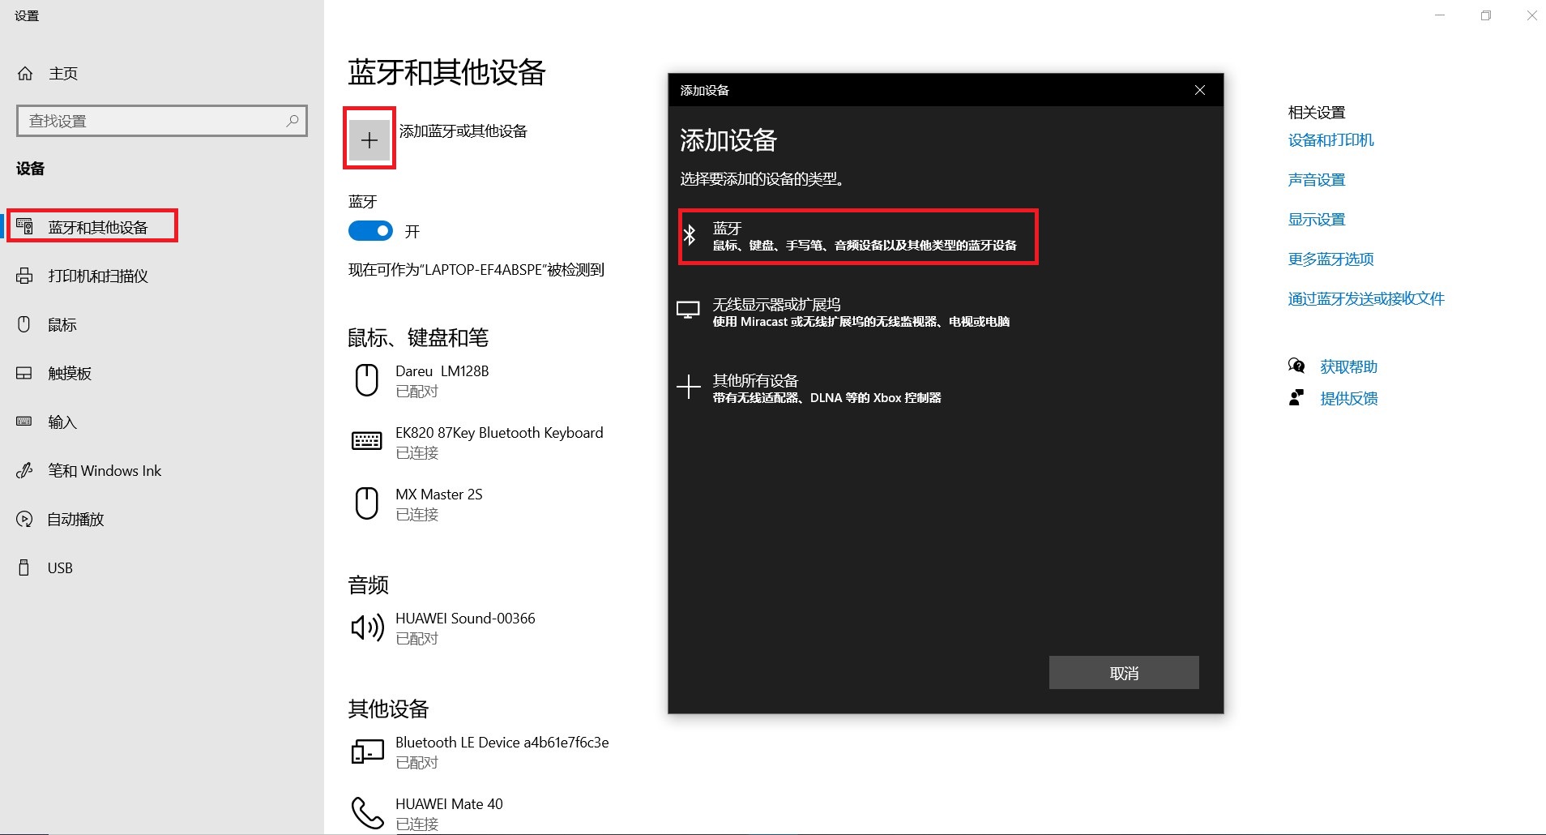
Task: Open 笔和 Windows Ink settings
Action: pyautogui.click(x=104, y=471)
